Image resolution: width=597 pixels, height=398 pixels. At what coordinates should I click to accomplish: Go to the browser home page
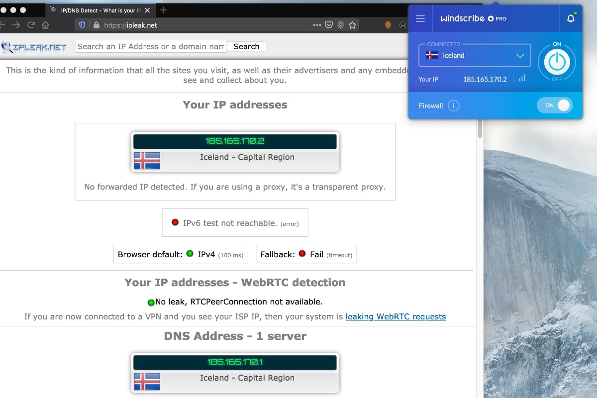pyautogui.click(x=45, y=25)
